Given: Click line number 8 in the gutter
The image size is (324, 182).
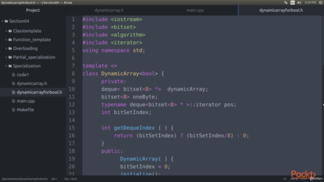Looking at the screenshot, I should (73, 74).
